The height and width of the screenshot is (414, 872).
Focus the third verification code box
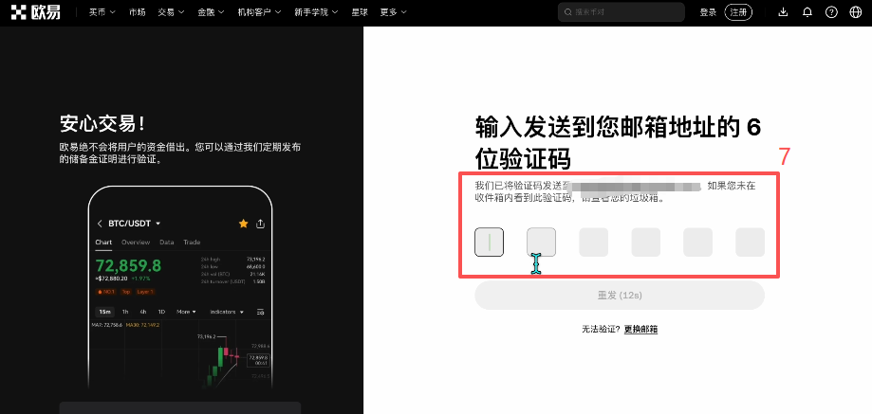click(x=593, y=242)
